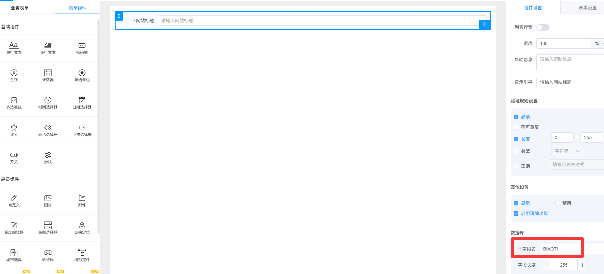Select the 颜色选择器 color picker component
This screenshot has height=274, width=604.
pyautogui.click(x=48, y=130)
